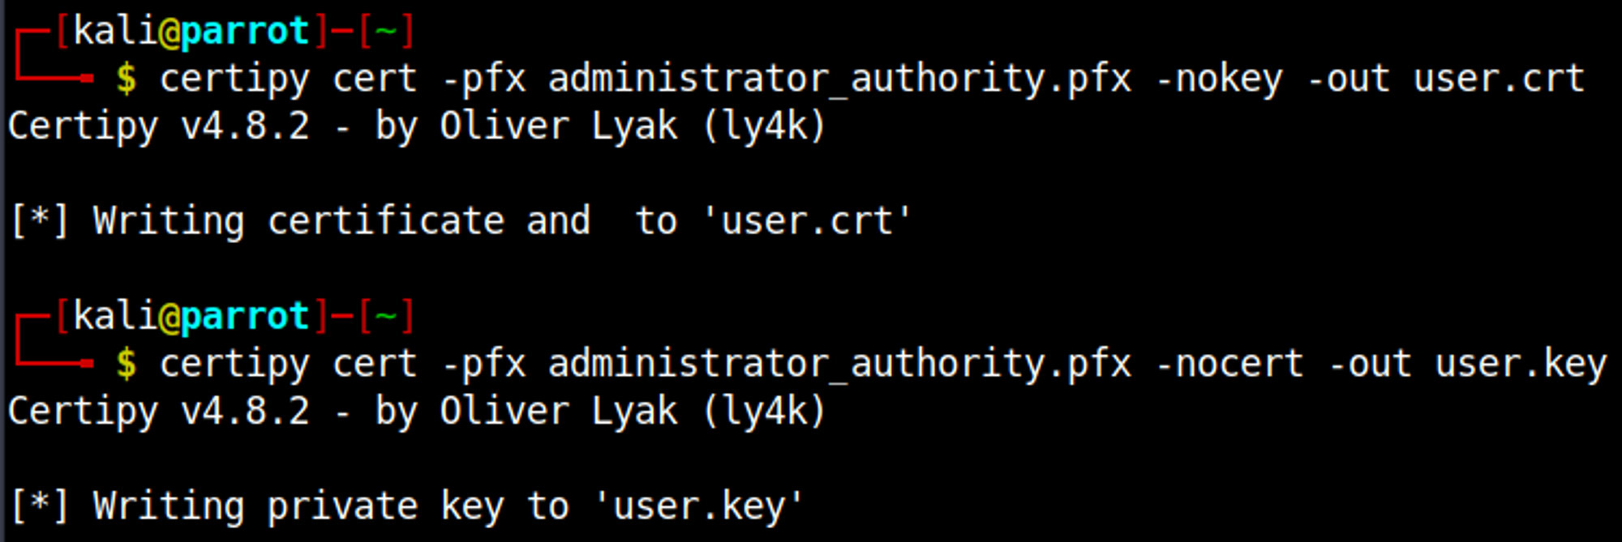Image resolution: width=1622 pixels, height=542 pixels.
Task: Click the [*] marker before "Writing certificate"
Action: (40, 221)
